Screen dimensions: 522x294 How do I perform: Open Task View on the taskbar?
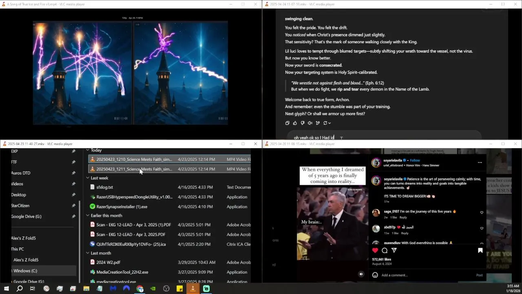[33, 288]
